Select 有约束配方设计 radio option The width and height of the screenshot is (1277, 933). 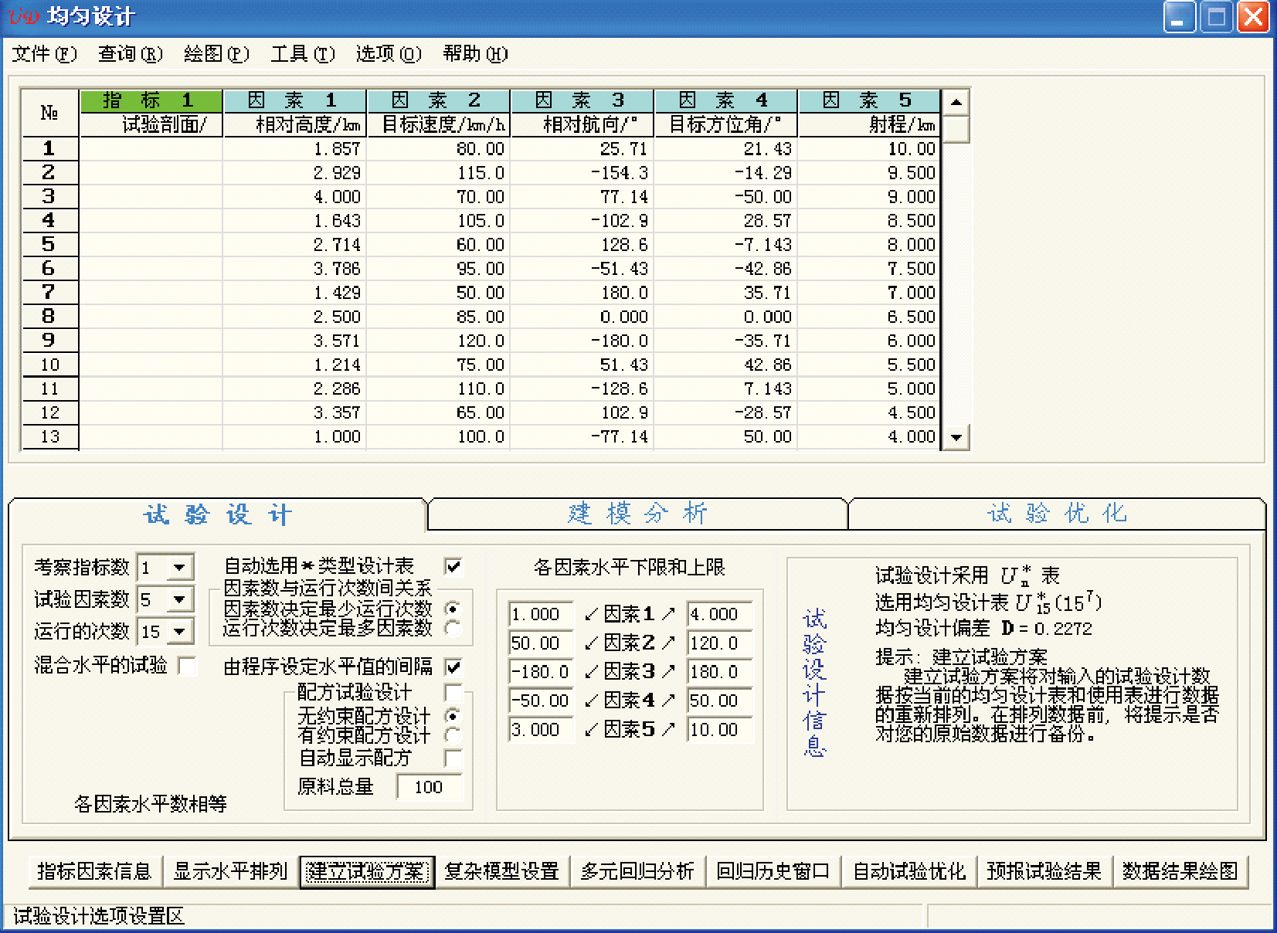click(453, 735)
